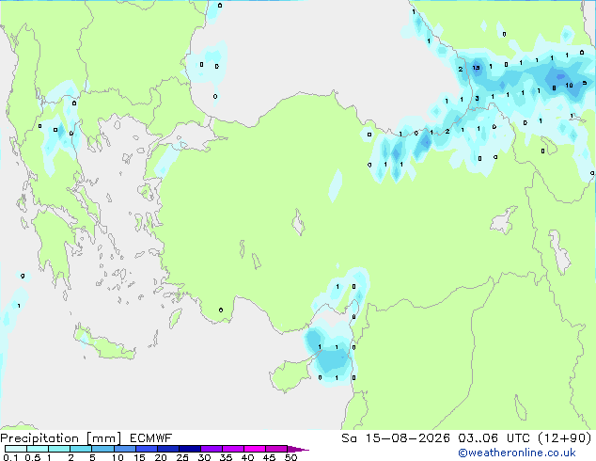Click the 45–50 mm legend swatch

click(276, 449)
